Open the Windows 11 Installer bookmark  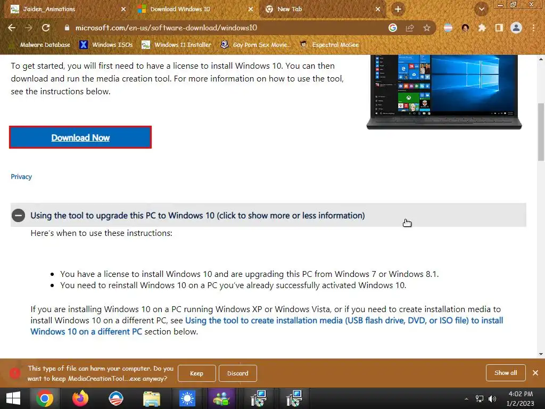click(176, 45)
